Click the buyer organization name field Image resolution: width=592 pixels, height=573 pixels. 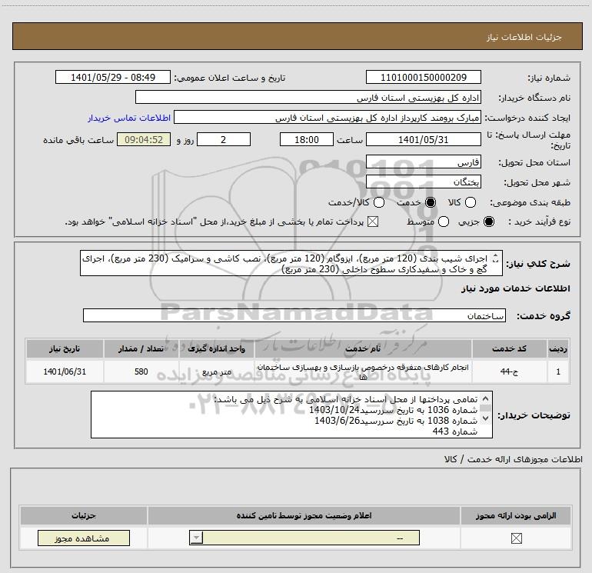308,98
